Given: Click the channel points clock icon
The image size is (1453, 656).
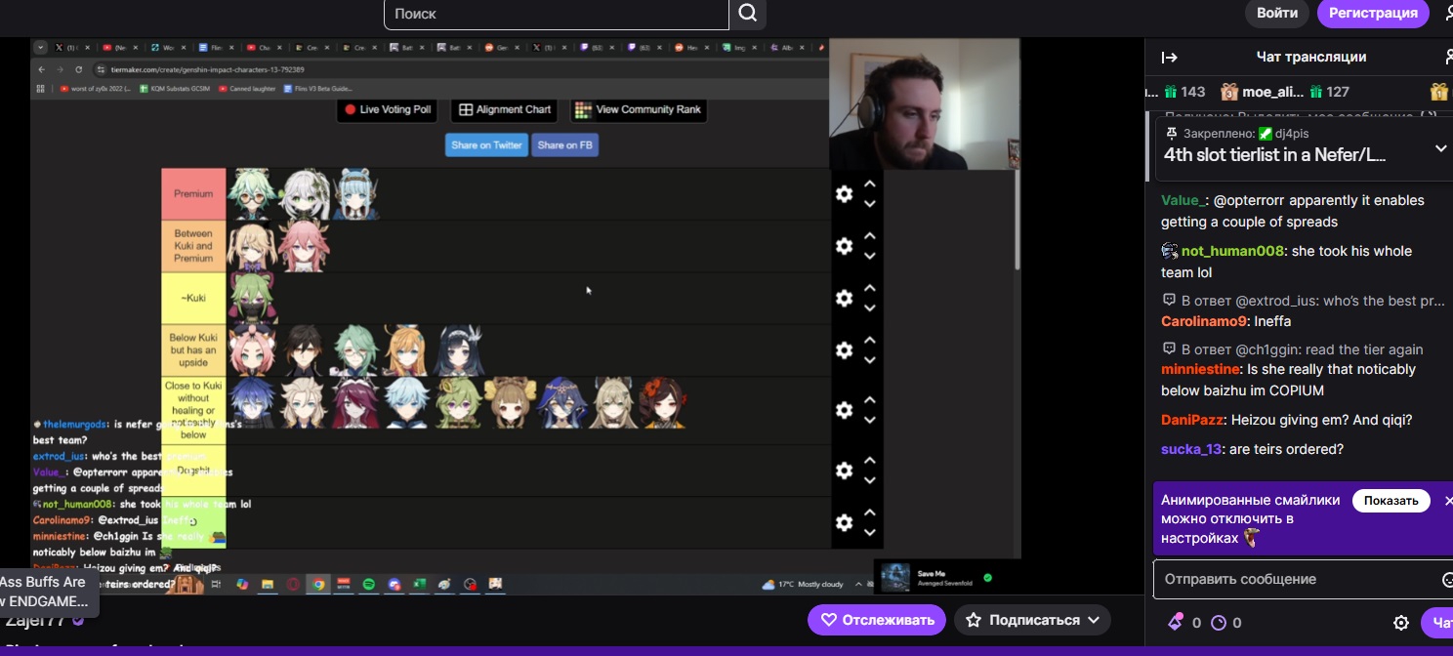Looking at the screenshot, I should [x=1218, y=623].
